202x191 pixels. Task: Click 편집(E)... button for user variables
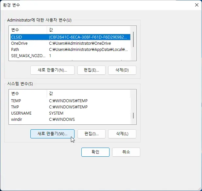pos(92,70)
